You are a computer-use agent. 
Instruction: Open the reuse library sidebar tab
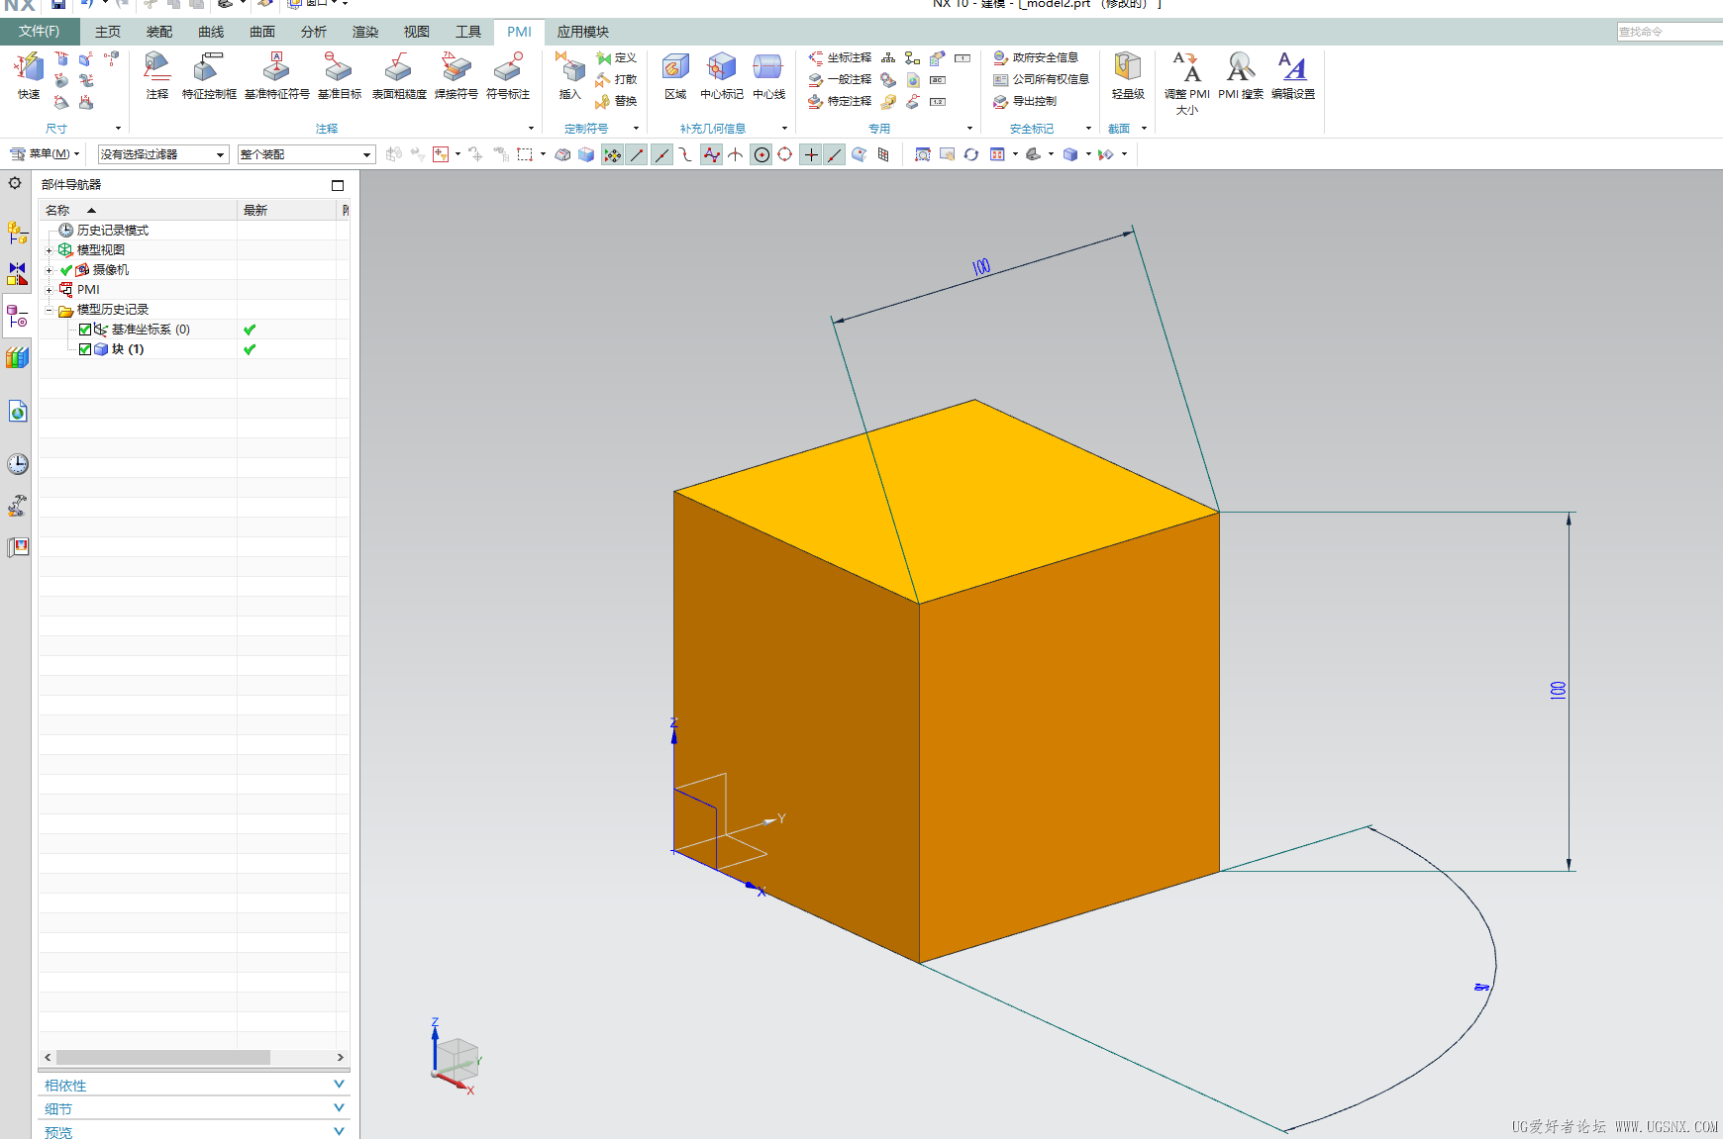pos(17,357)
